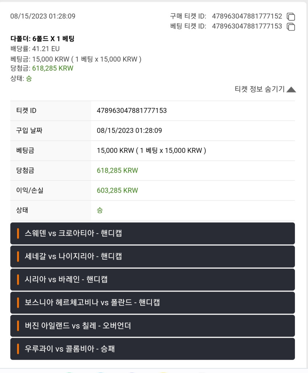Expand 보스니아 헤르체고비나 vs 폴란드 row
Screen dimensions: 308x373
(153, 303)
